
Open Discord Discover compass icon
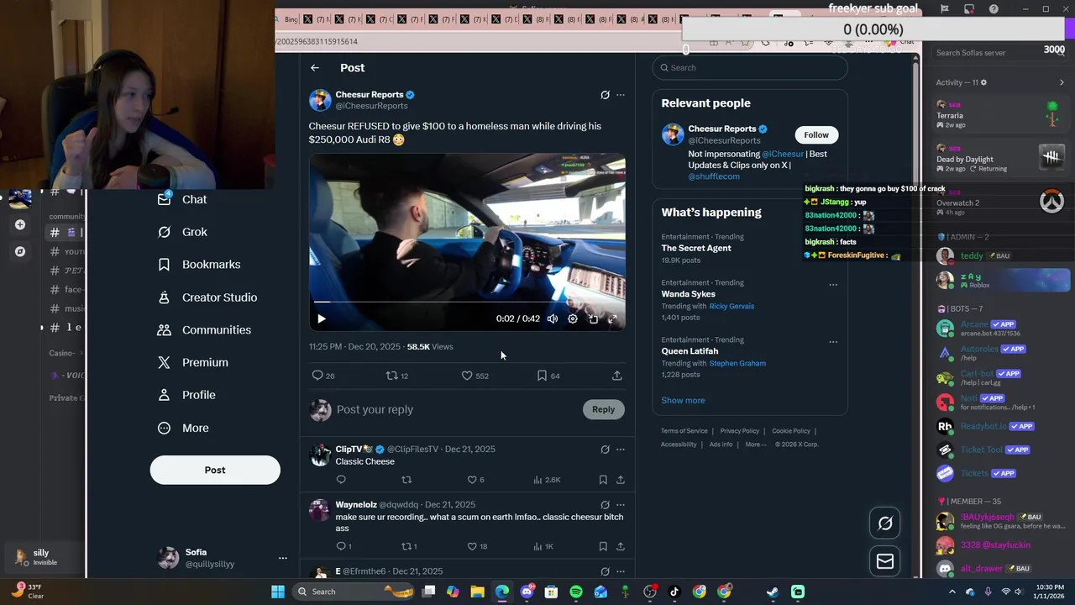point(20,251)
